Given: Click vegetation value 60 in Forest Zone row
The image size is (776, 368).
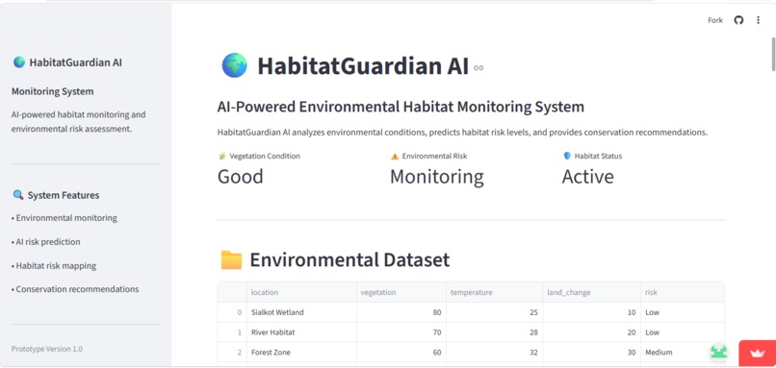Looking at the screenshot, I should pyautogui.click(x=401, y=353).
